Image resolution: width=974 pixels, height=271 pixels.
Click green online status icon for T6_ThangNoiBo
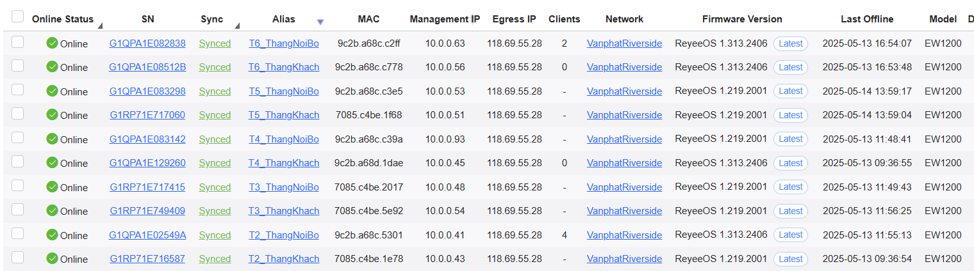tap(53, 43)
